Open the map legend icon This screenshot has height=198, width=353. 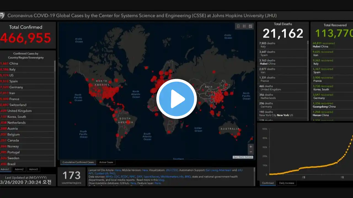pos(244,26)
